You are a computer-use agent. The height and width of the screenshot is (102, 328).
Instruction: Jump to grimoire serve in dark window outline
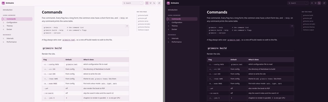[x=308, y=21]
